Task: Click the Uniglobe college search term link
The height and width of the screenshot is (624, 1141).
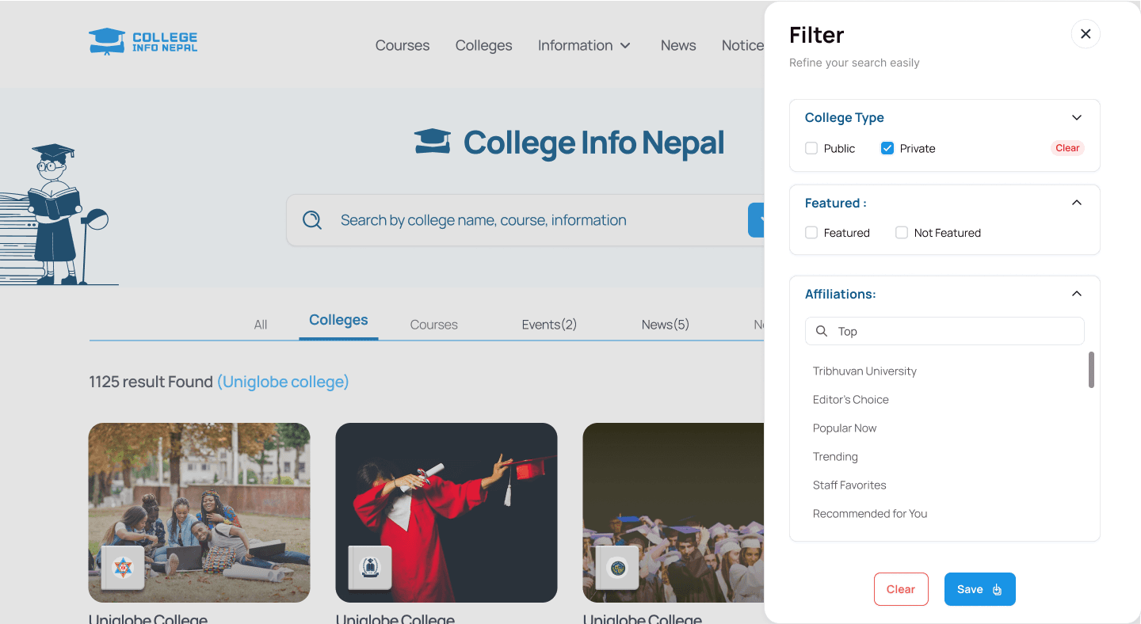Action: (x=283, y=382)
